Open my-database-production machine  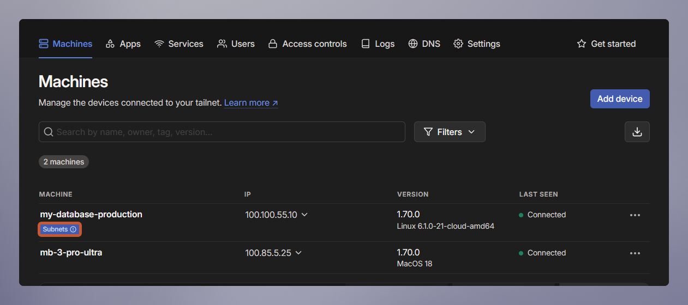(91, 214)
